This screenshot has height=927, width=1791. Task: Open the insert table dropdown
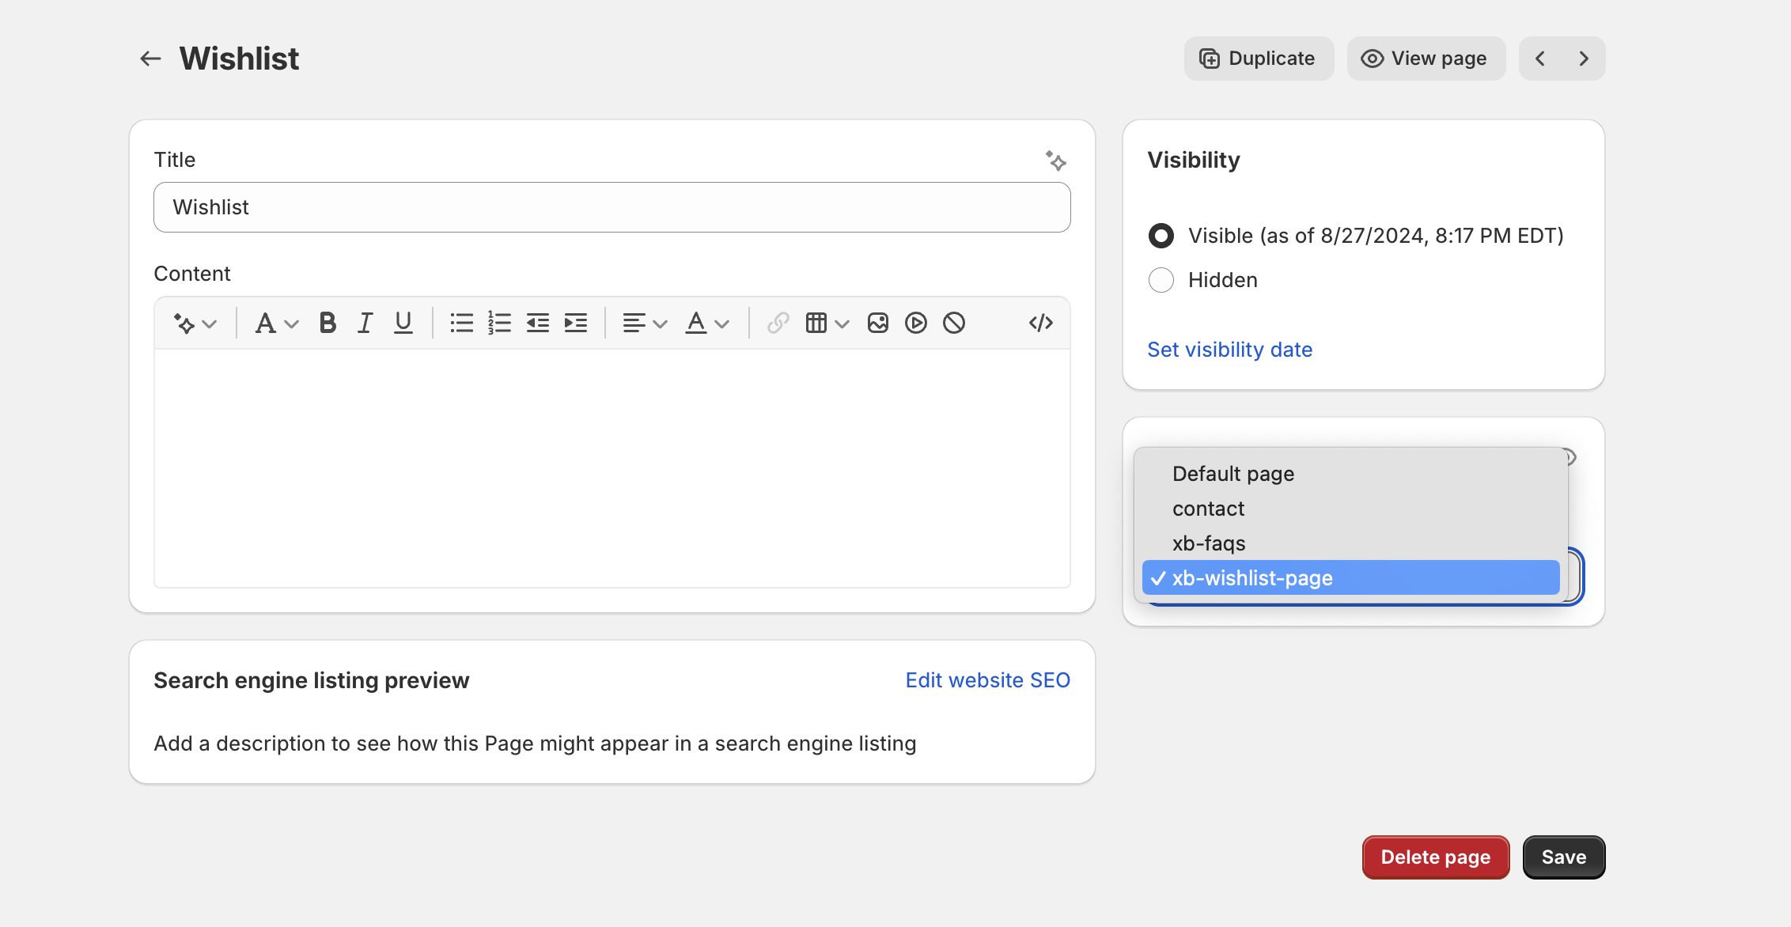827,323
